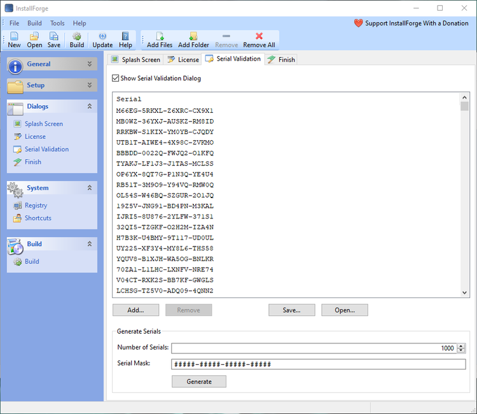Click the serial list scroll up arrow
Screen dimensions: 477x414
tap(464, 97)
